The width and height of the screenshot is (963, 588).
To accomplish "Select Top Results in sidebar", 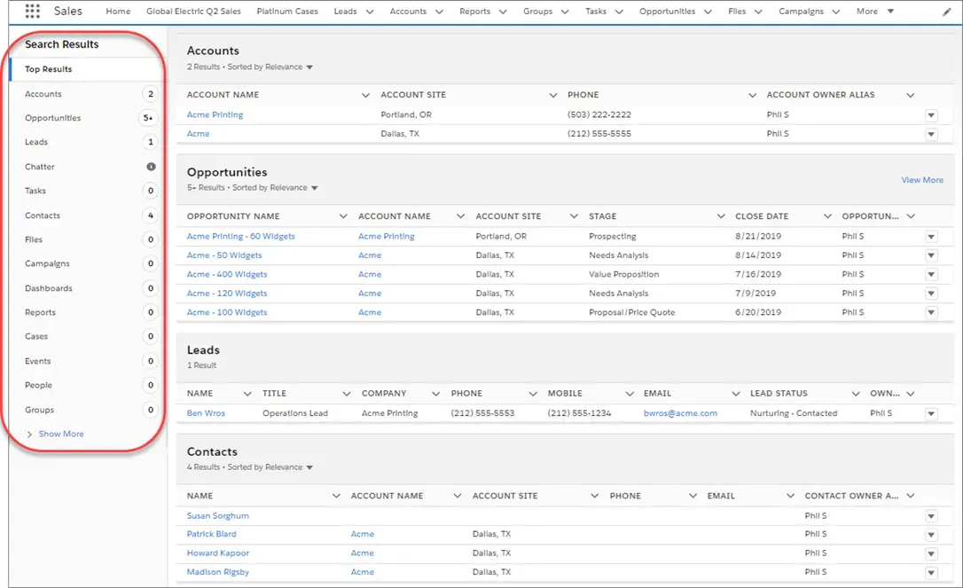I will point(87,69).
